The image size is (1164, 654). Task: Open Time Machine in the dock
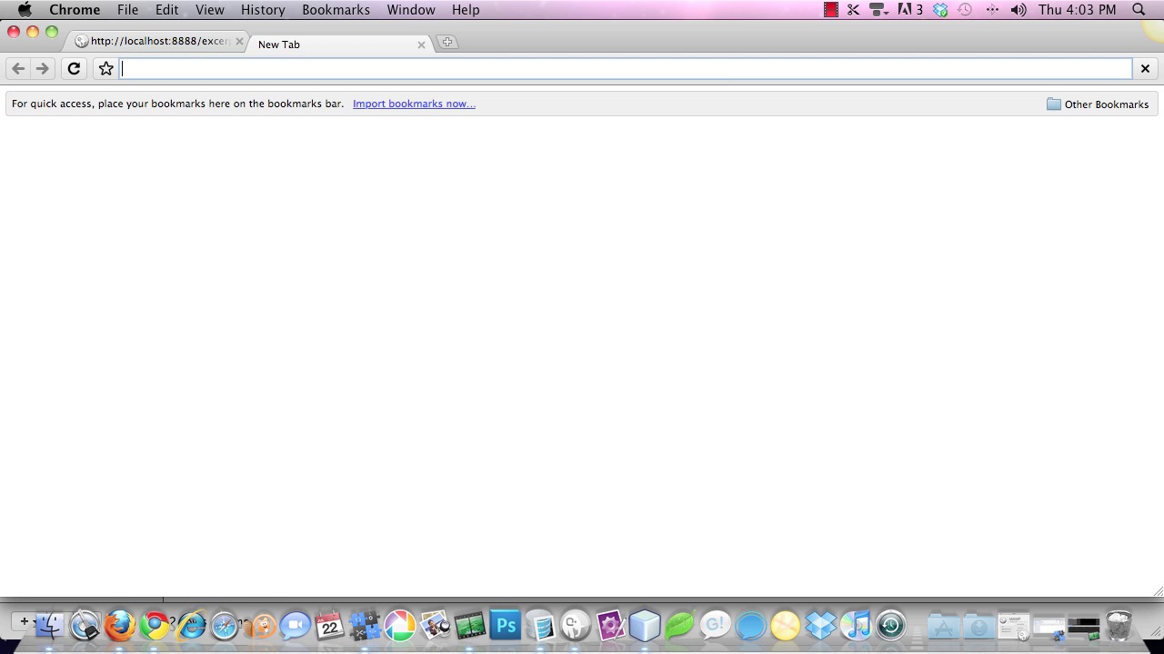coord(890,625)
